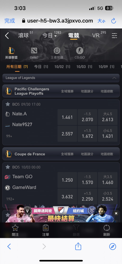122x264 pixels.
Task: Favorite the Team GO vs GameWard star
Action: tap(8, 167)
